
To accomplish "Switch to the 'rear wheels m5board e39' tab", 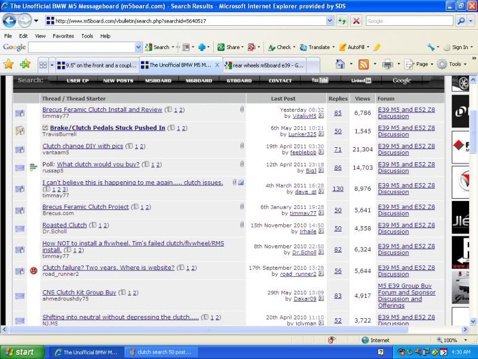I will pyautogui.click(x=264, y=65).
